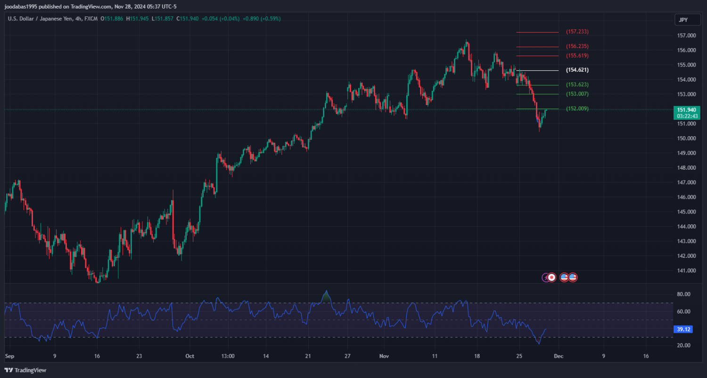This screenshot has width=707, height=378.
Task: Select the red 156.235 resistance level label
Action: coord(577,47)
